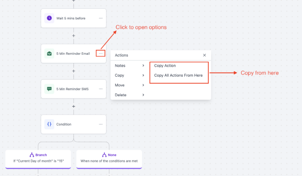302x176 pixels.
Task: Open three-dot menu on 5 Min Reminder Email
Action: point(100,54)
